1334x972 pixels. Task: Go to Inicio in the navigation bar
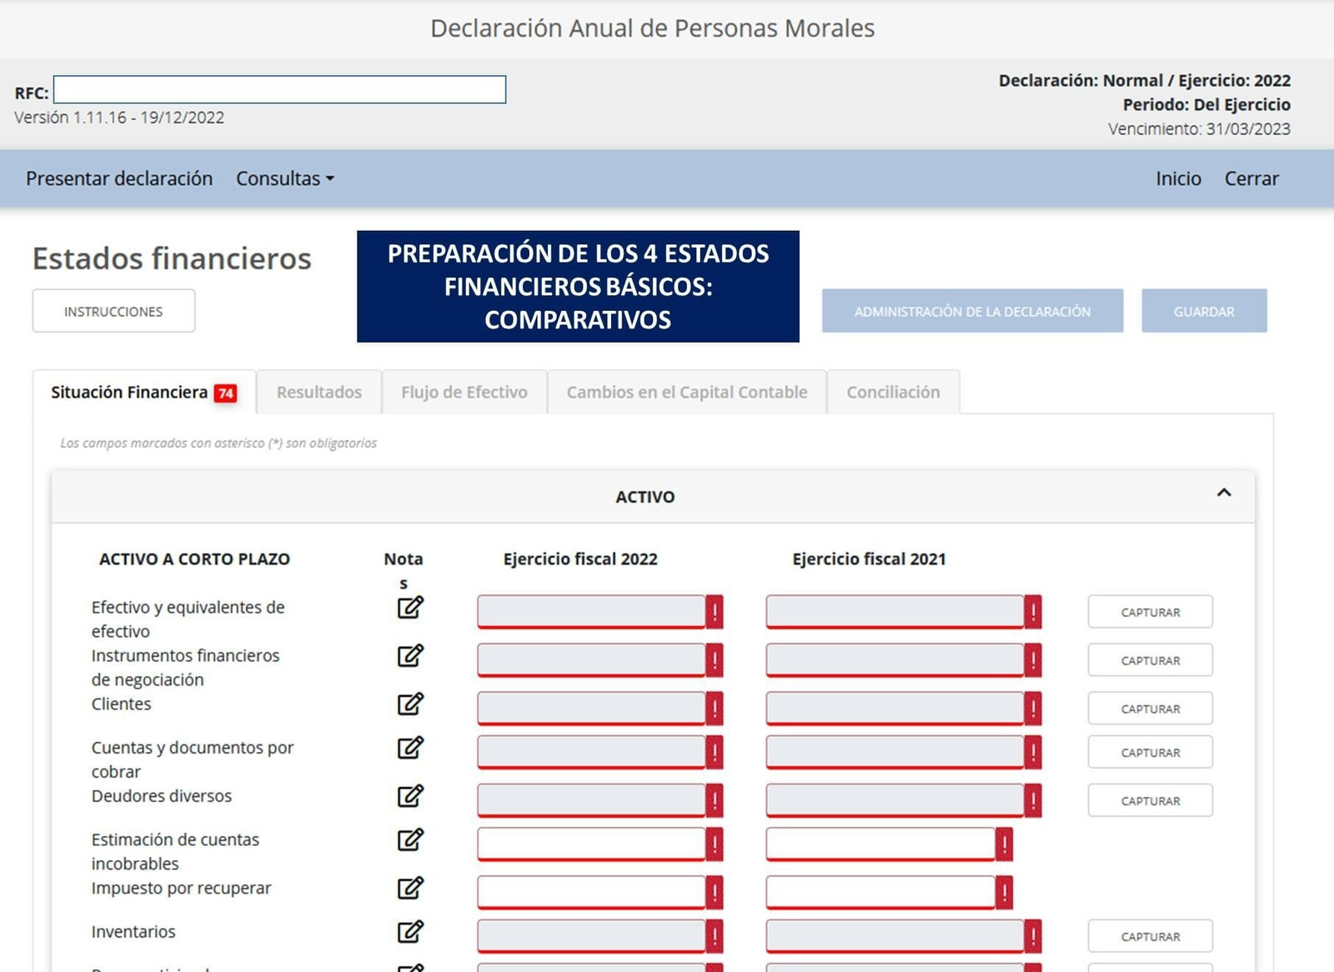tap(1178, 178)
